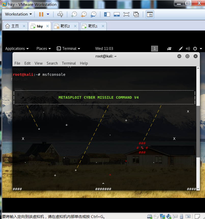Click the hard disk status icon
Image resolution: width=205 pixels, height=219 pixels.
click(x=150, y=216)
